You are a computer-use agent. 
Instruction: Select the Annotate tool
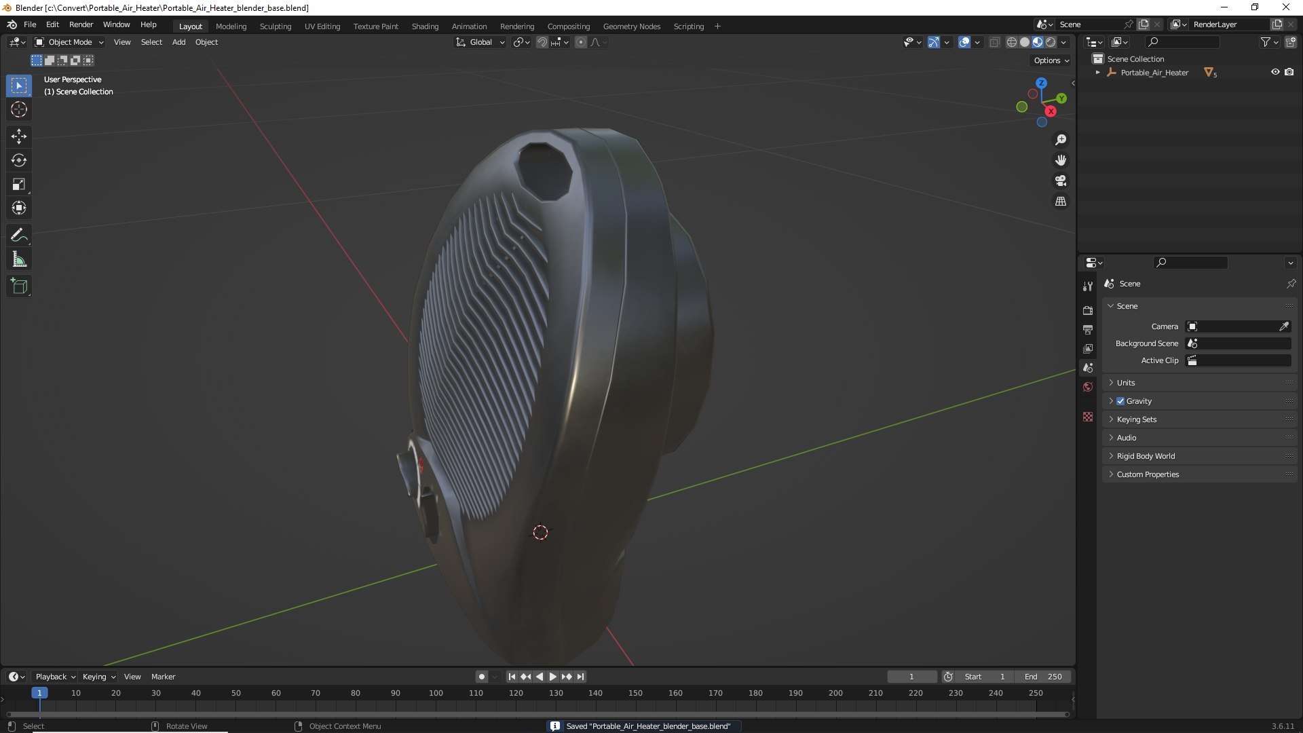click(x=19, y=236)
